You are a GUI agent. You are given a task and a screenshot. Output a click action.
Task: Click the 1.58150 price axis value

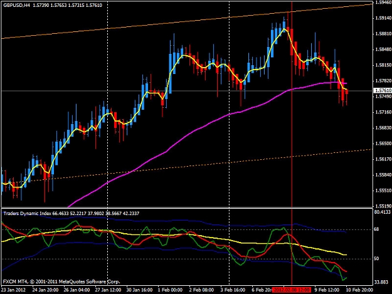coord(383,65)
